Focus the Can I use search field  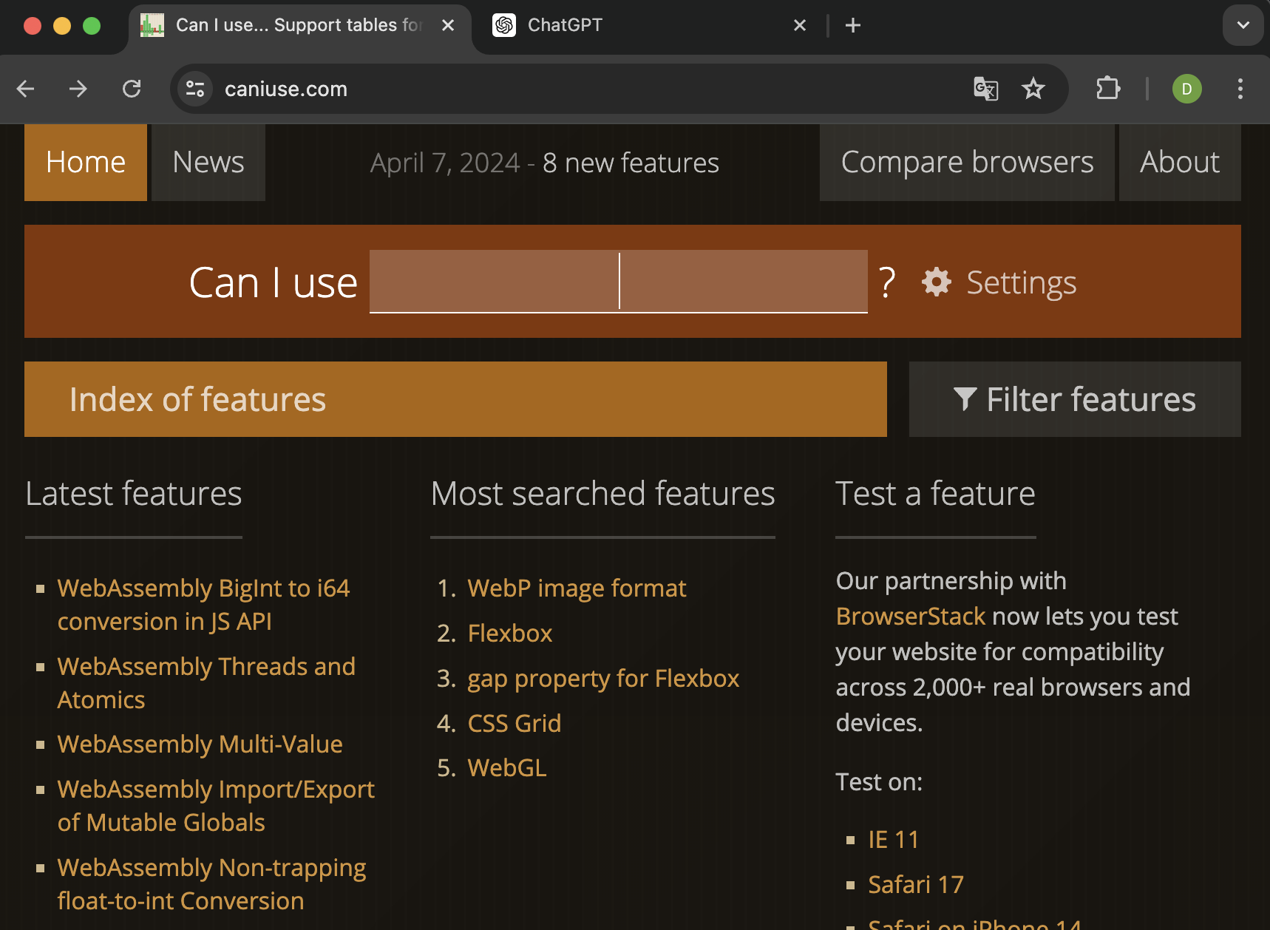(619, 282)
